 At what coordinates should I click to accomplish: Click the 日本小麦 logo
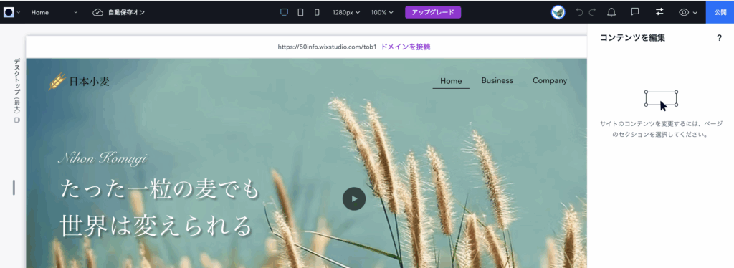[x=79, y=82]
